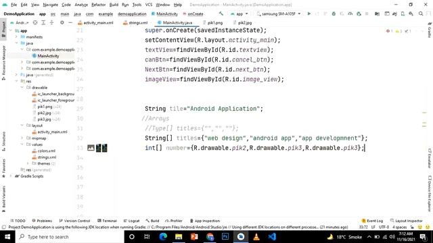Click the image gutter preview icons on line 33
Screen dimensions: 433x243
[97, 148]
